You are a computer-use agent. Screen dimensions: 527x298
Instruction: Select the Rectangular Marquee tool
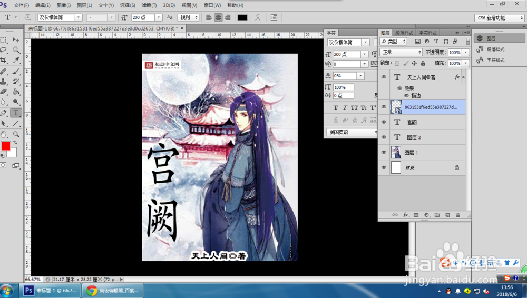coord(4,40)
